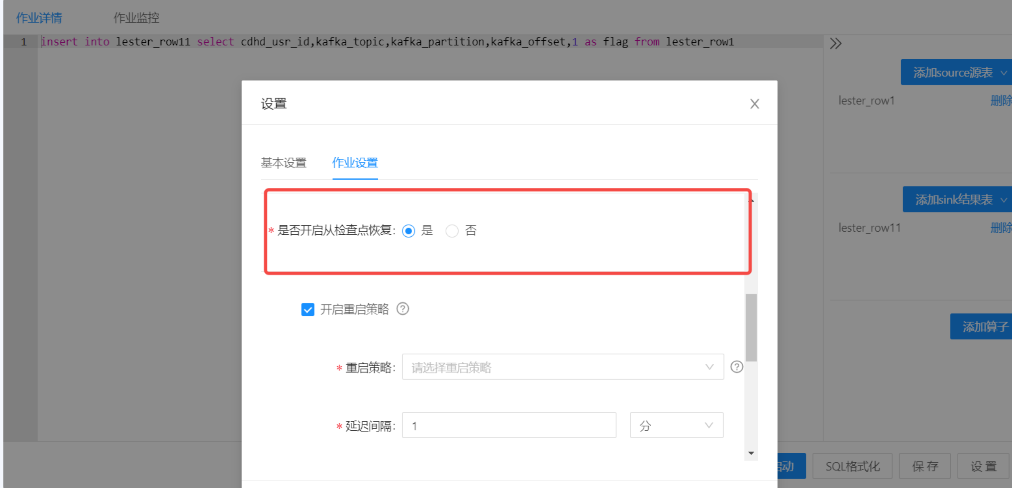Click the scrollbar up arrow in the dialog
This screenshot has width=1012, height=488.
pyautogui.click(x=751, y=200)
